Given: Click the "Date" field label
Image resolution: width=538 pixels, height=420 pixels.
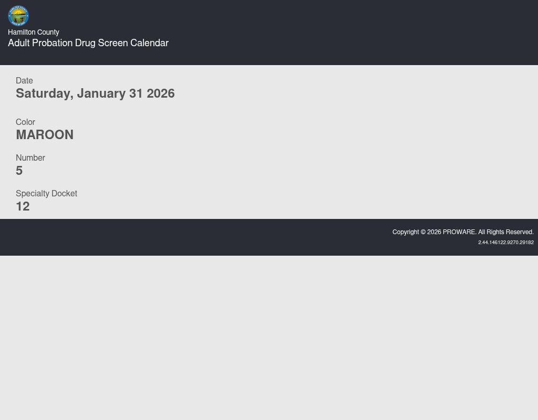Looking at the screenshot, I should 24,81.
